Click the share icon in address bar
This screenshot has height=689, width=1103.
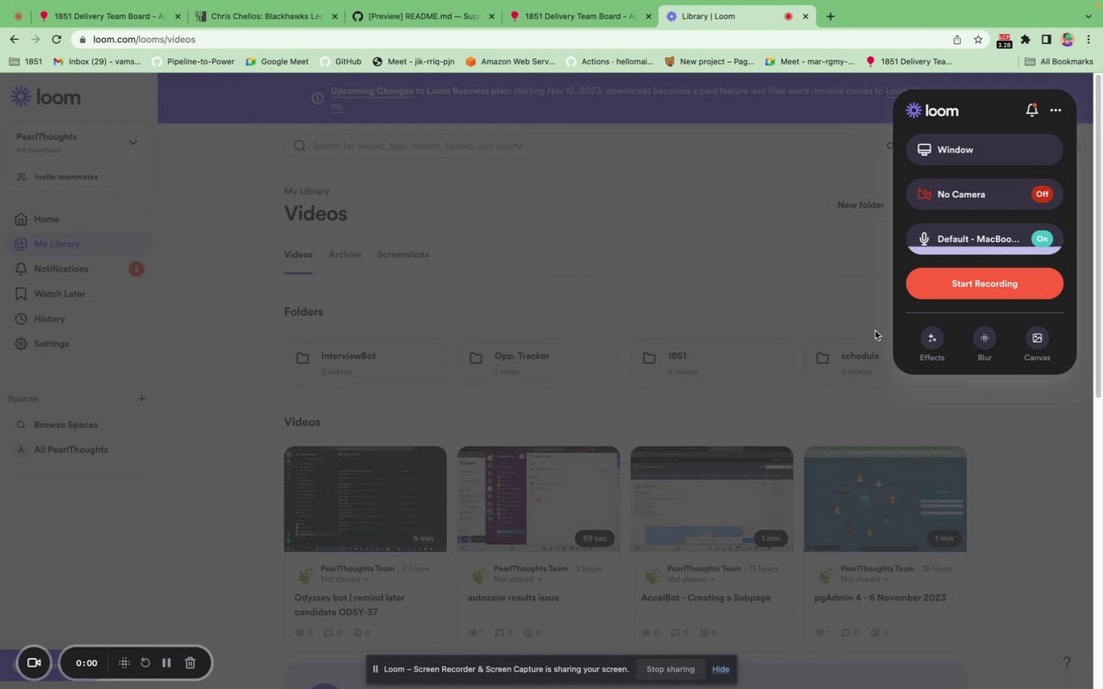point(957,40)
